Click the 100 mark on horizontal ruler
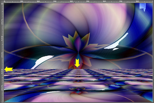 [x=22, y=1]
